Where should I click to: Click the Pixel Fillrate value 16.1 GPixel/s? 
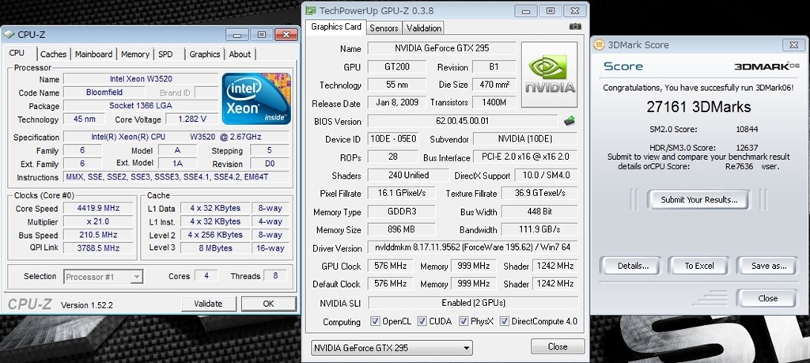(x=401, y=193)
